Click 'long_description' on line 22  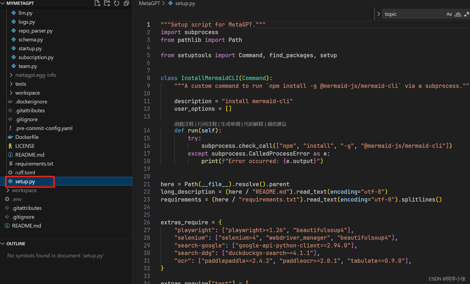tap(188, 192)
